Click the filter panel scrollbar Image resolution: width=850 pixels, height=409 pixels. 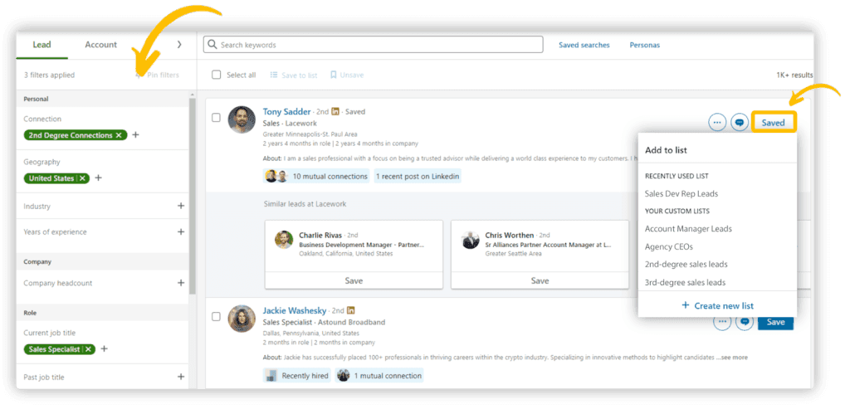coord(192,195)
